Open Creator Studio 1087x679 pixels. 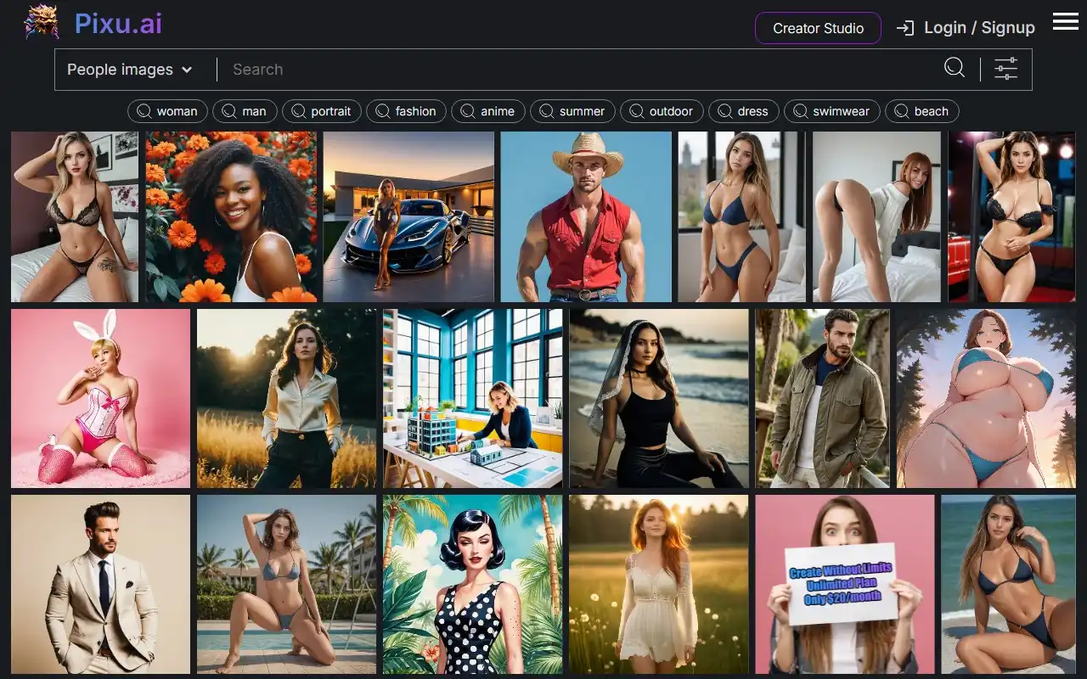click(818, 28)
